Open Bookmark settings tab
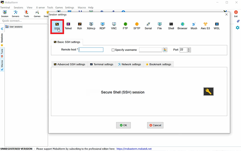241x151 pixels. pyautogui.click(x=158, y=64)
